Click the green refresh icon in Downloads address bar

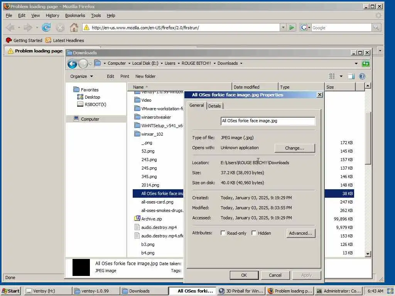pos(366,64)
